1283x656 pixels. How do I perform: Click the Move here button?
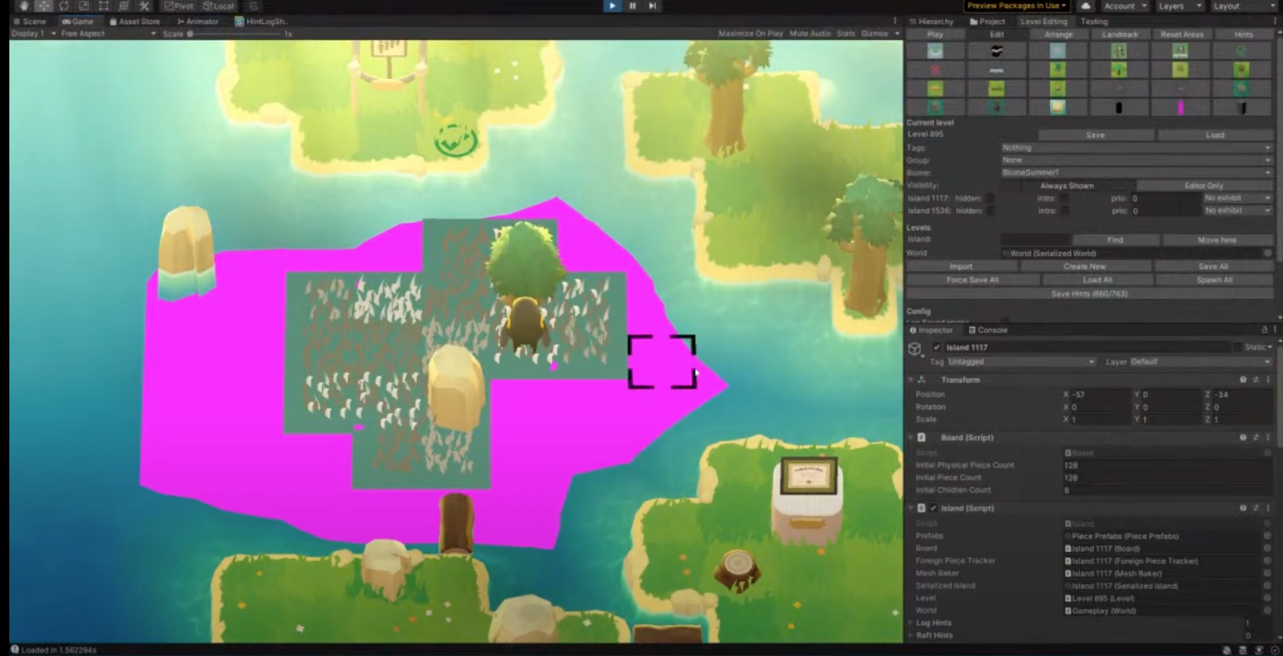click(x=1217, y=240)
